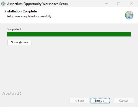Minimize the Setup window

tap(106, 4)
